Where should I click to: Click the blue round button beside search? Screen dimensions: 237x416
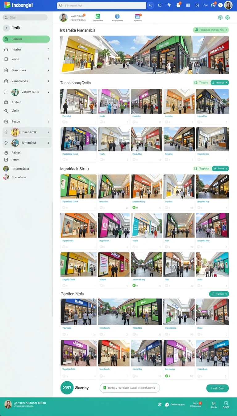(150, 5)
